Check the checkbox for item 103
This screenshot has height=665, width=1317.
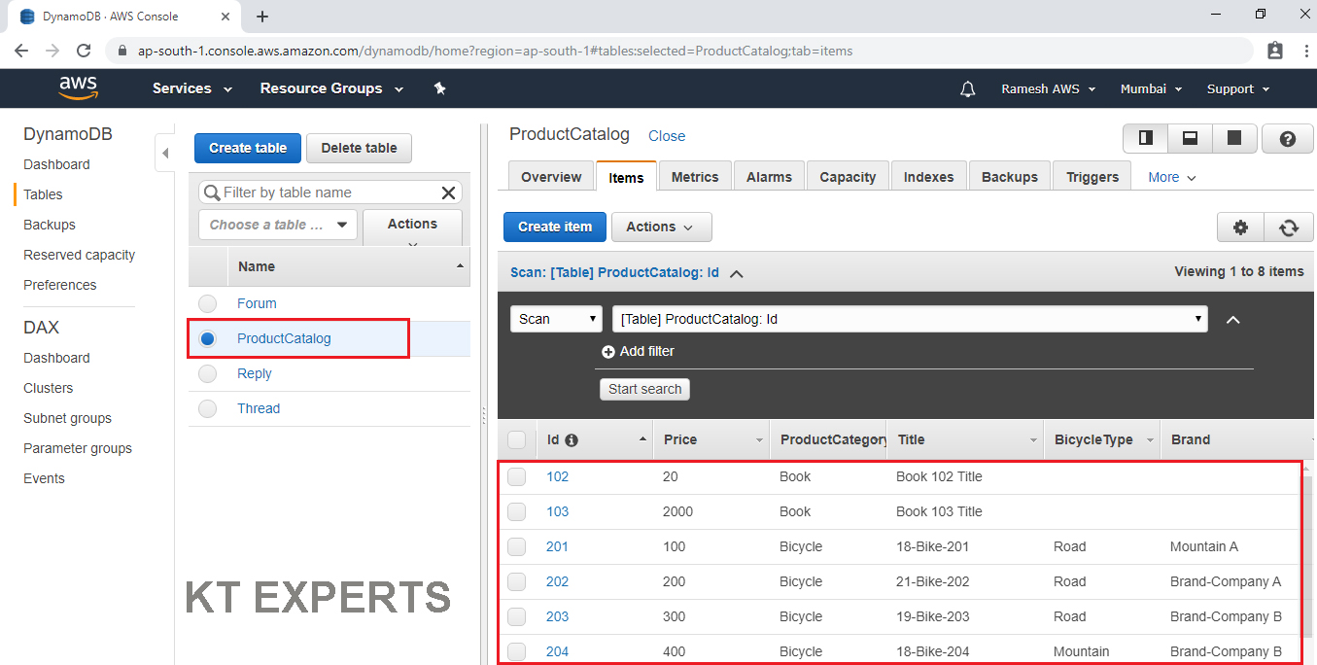coord(516,512)
